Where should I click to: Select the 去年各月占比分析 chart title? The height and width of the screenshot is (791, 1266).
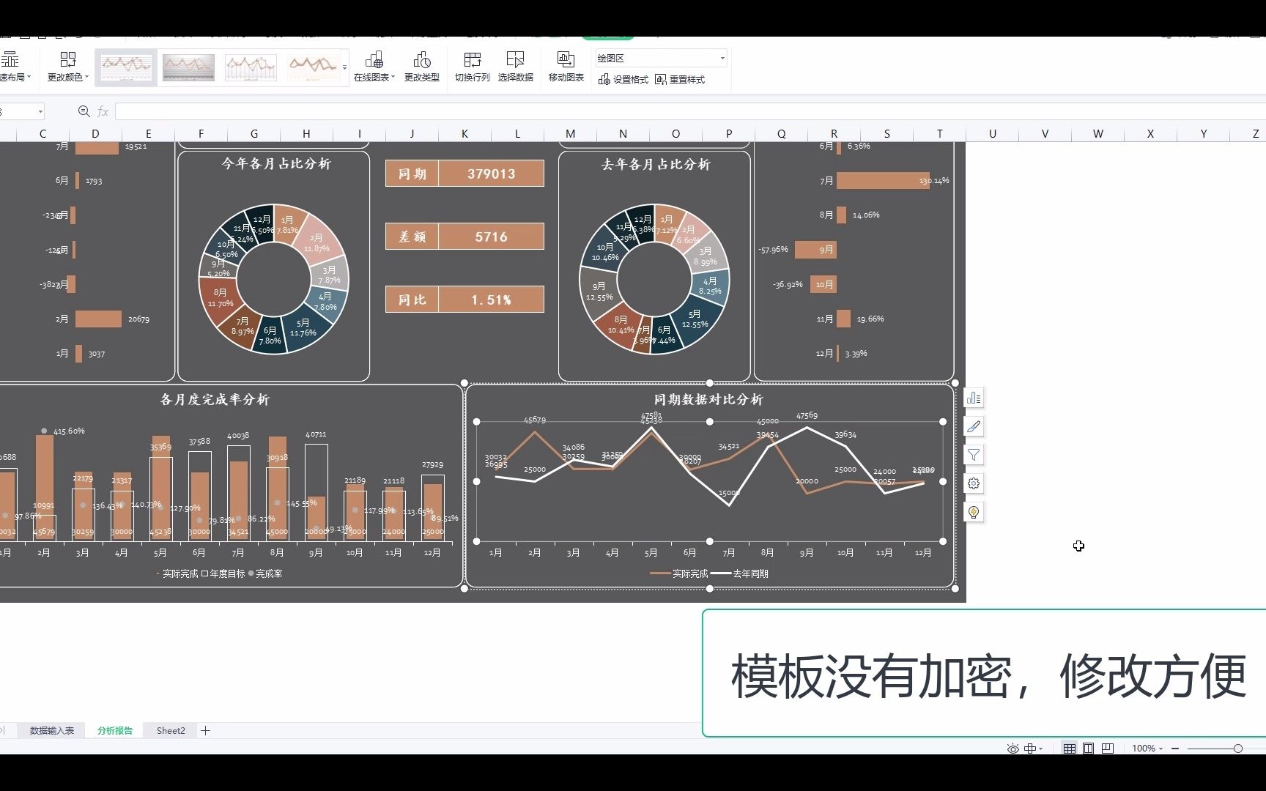coord(656,164)
